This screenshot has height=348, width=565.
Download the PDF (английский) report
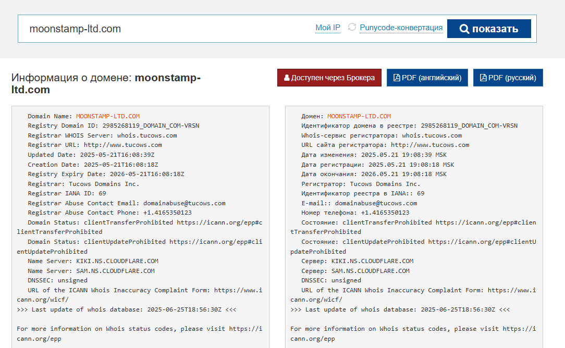tap(427, 78)
